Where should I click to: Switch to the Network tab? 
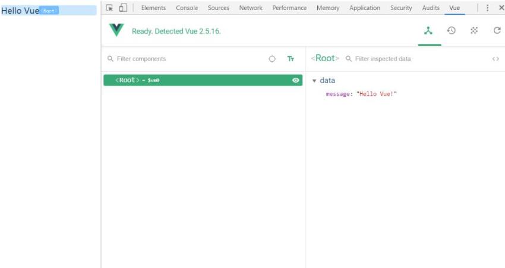pos(251,8)
